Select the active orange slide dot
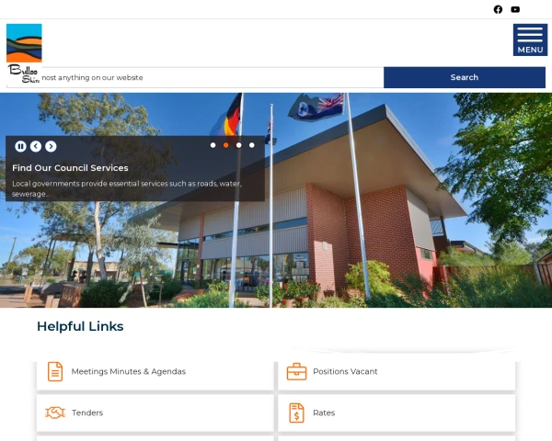This screenshot has height=441, width=552. click(226, 145)
